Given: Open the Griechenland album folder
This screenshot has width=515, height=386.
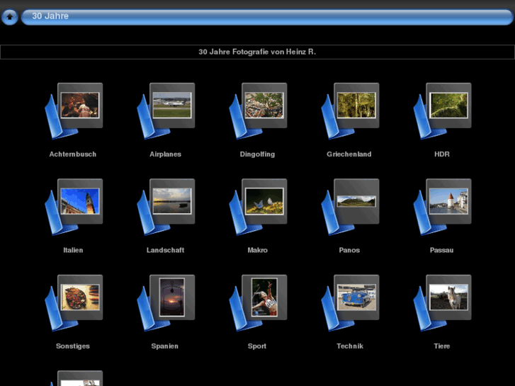Looking at the screenshot, I should (x=350, y=110).
